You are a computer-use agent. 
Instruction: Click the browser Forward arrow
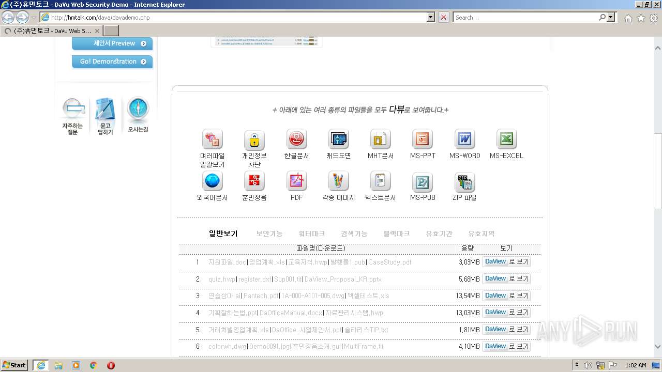(x=22, y=17)
